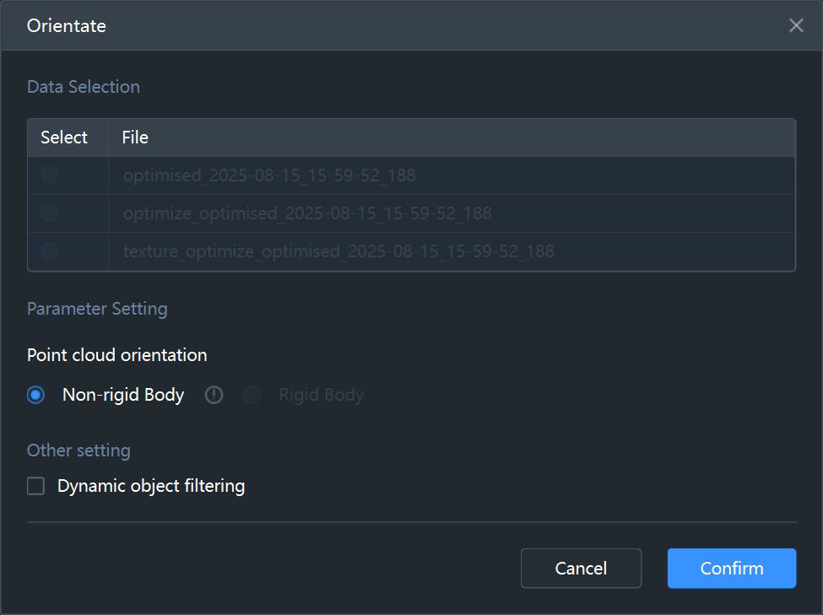This screenshot has width=823, height=615.
Task: Click the Select column header
Action: (x=64, y=138)
